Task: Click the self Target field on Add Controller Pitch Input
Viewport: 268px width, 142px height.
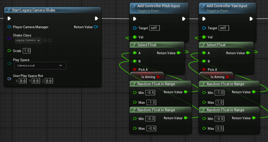Action: coord(154,28)
